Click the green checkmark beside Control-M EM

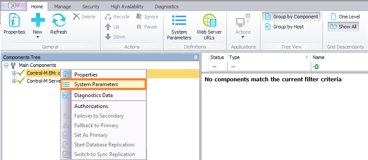(x=21, y=73)
